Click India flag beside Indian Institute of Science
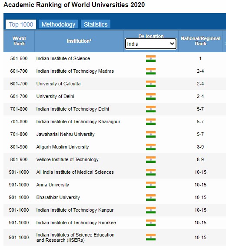 (151, 58)
